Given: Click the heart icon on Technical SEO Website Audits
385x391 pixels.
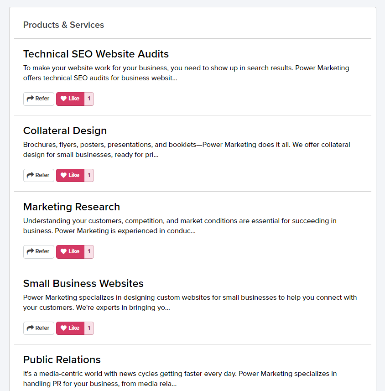Looking at the screenshot, I should [x=63, y=99].
